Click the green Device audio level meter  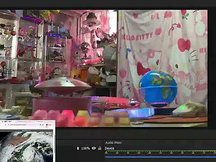click(160, 151)
